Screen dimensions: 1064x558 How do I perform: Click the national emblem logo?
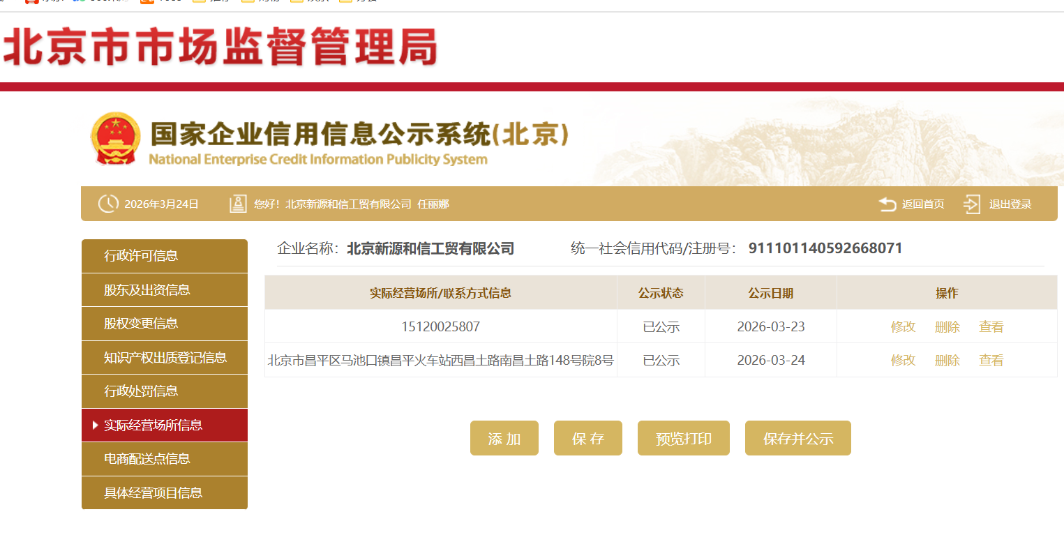click(x=116, y=139)
